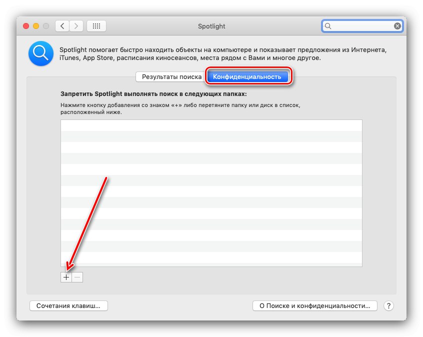Click inside the excluded folders list
This screenshot has width=423, height=337.
pyautogui.click(x=211, y=193)
